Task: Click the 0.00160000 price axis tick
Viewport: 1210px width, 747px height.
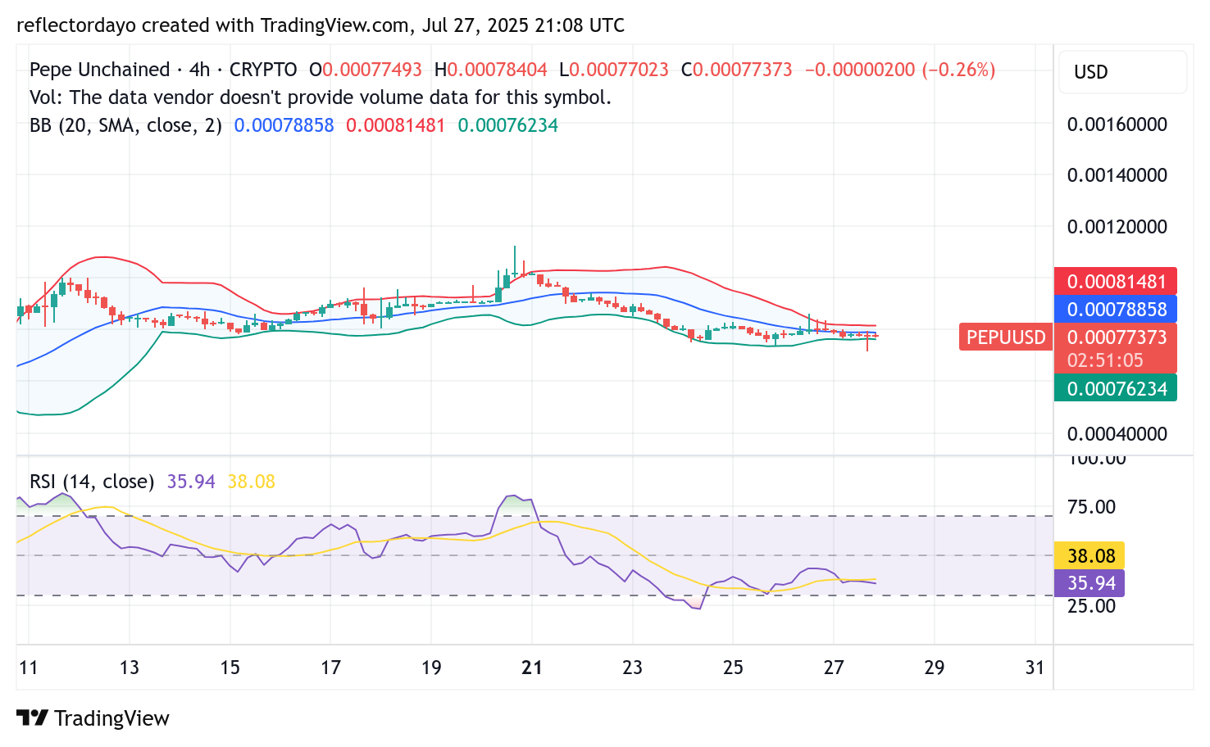Action: (x=1117, y=124)
